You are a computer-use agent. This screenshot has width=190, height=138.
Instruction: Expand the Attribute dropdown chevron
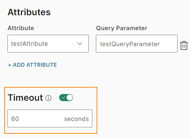(x=80, y=44)
